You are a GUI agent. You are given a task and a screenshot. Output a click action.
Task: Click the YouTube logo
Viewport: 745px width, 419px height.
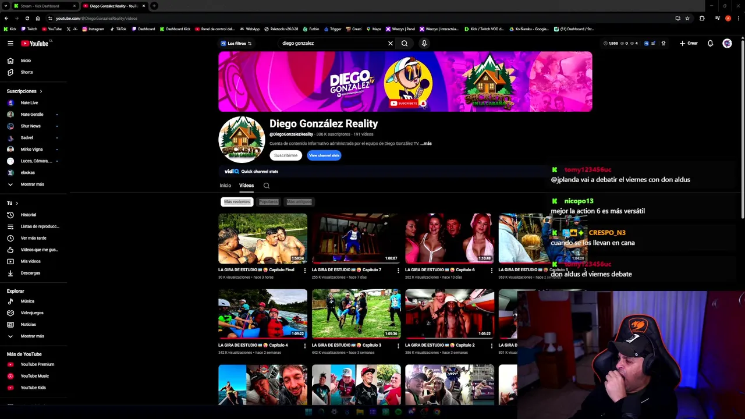[x=35, y=43]
